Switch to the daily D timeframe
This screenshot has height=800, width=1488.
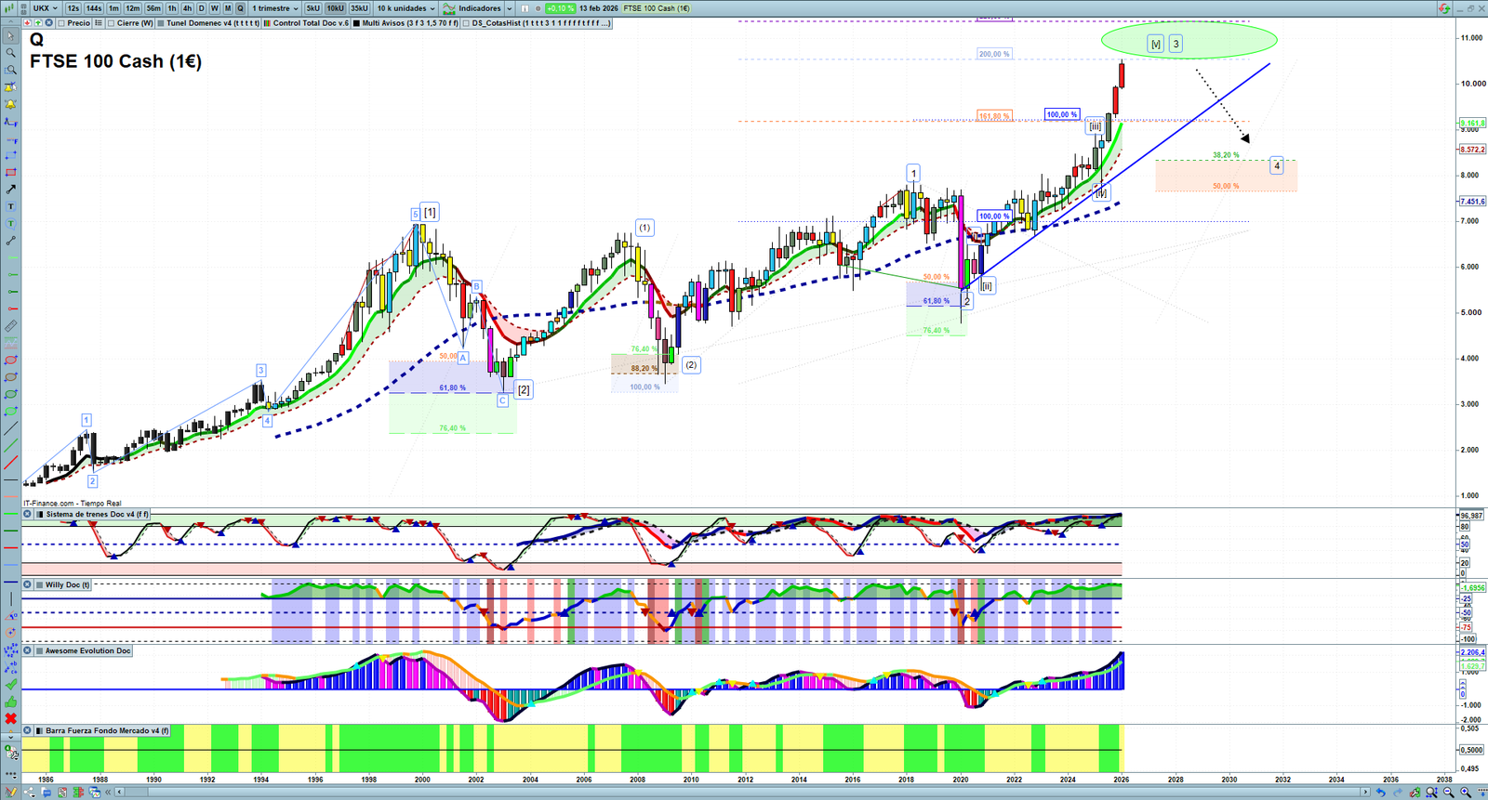201,8
